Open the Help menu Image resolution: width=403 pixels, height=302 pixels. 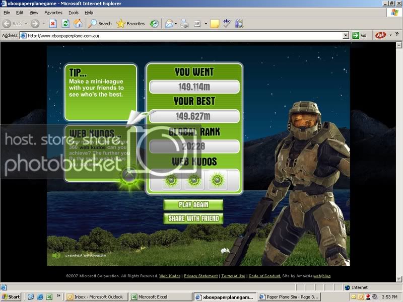pos(89,13)
